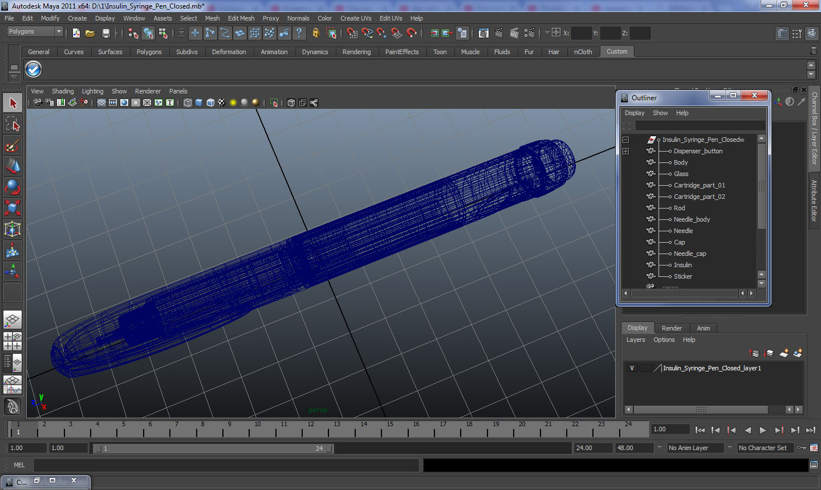Open the viewport Shading menu
The height and width of the screenshot is (490, 821).
coord(63,91)
